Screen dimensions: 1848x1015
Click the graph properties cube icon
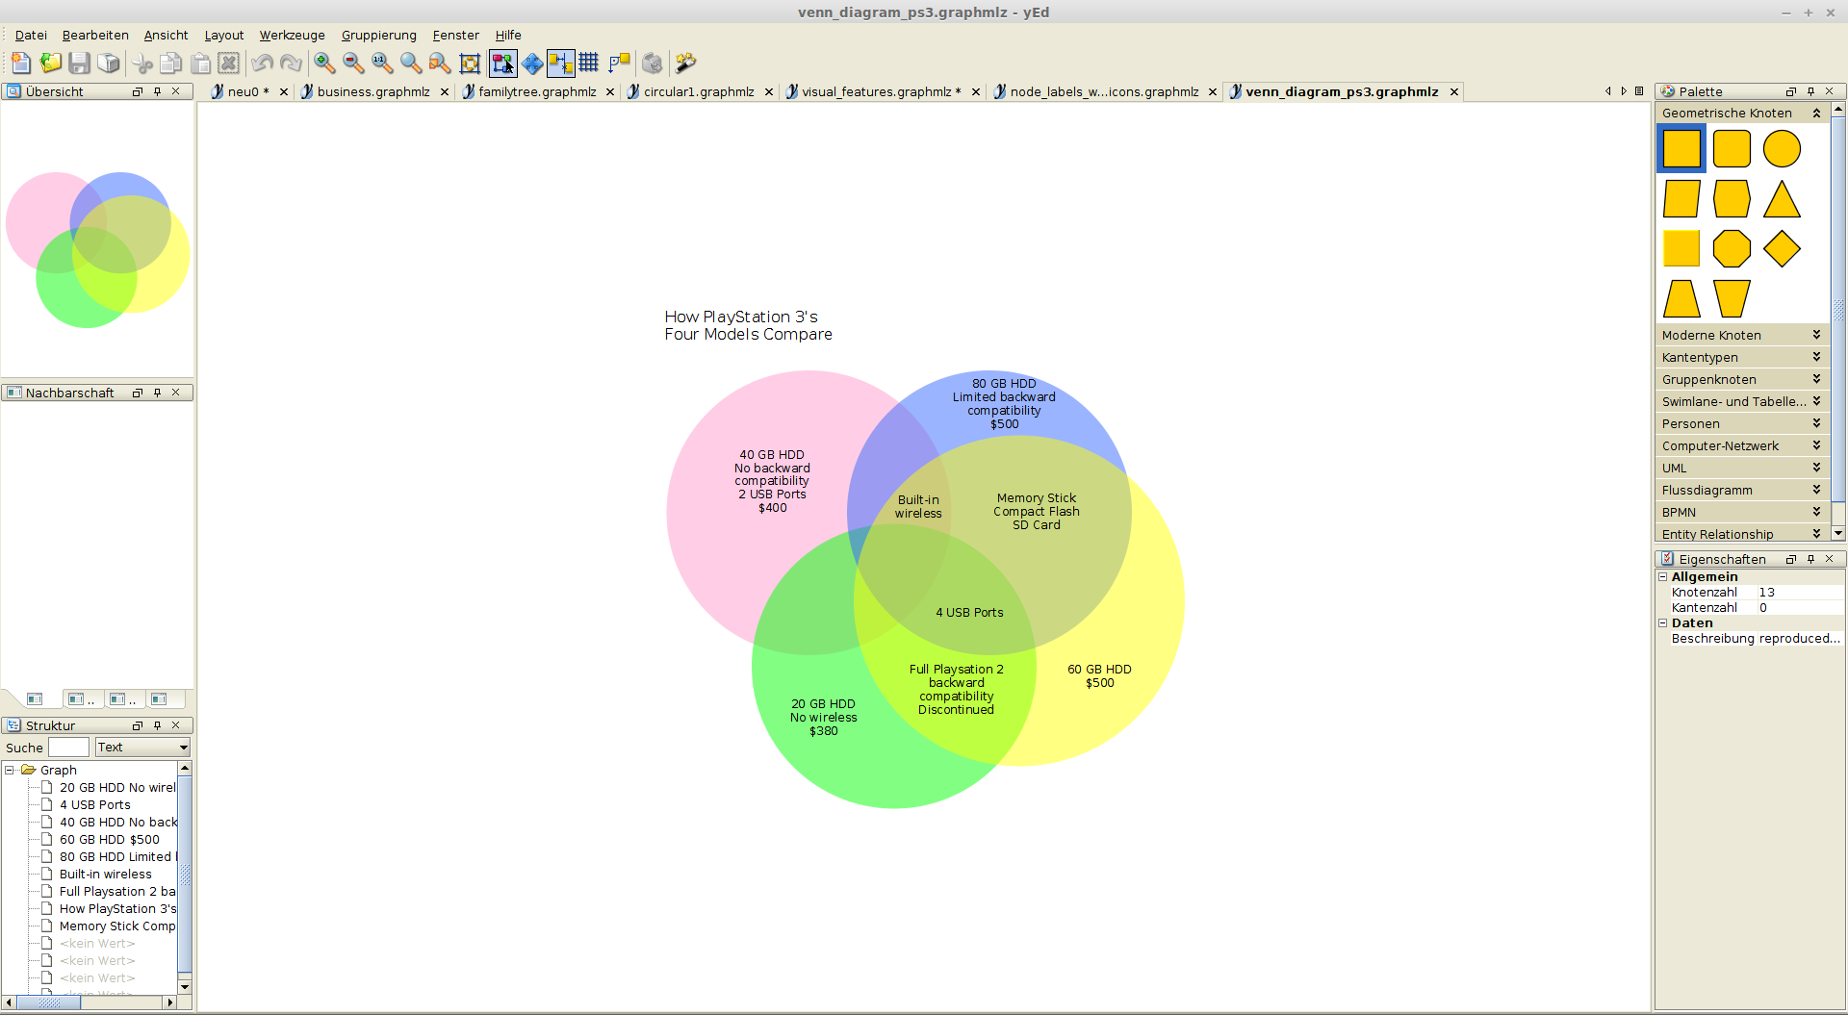coord(653,63)
